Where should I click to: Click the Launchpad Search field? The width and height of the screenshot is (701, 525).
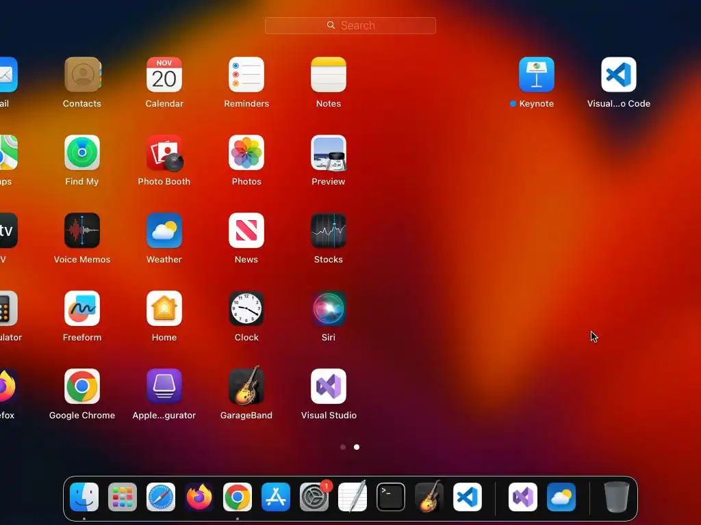350,25
